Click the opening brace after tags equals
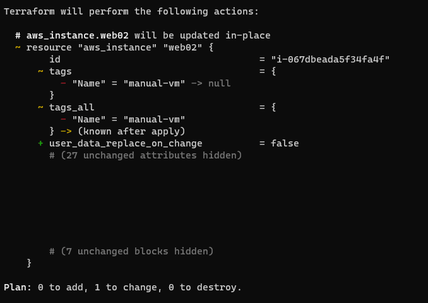Viewport: 428px width, 303px height. pos(273,71)
